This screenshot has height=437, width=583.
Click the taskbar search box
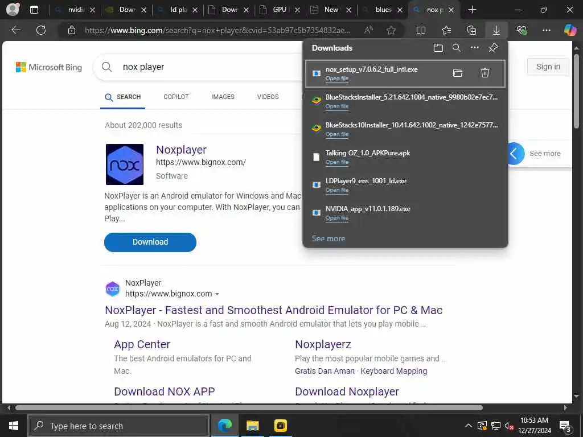[119, 426]
